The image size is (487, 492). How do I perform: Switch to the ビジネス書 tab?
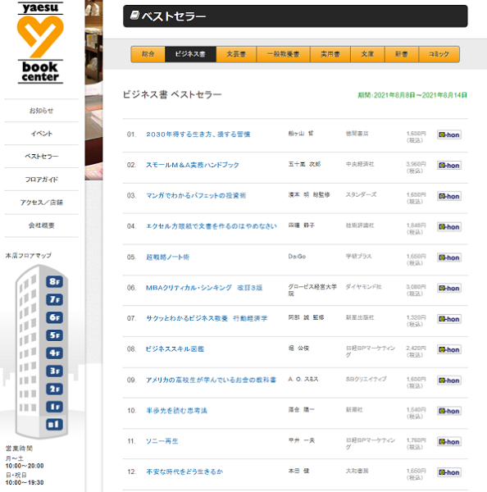point(190,54)
